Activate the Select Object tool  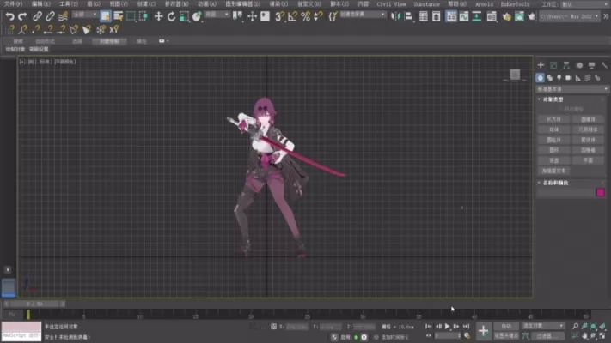105,16
